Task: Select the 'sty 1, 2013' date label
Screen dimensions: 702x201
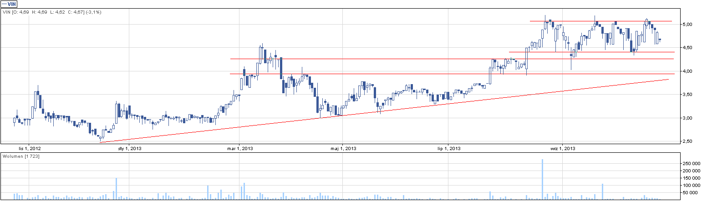Action: click(130, 148)
